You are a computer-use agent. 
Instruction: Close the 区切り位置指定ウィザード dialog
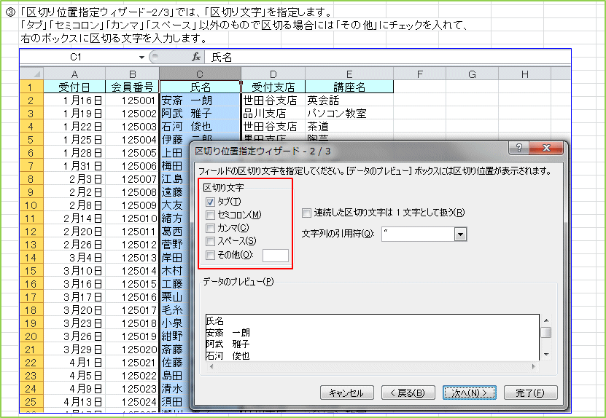pos(546,148)
